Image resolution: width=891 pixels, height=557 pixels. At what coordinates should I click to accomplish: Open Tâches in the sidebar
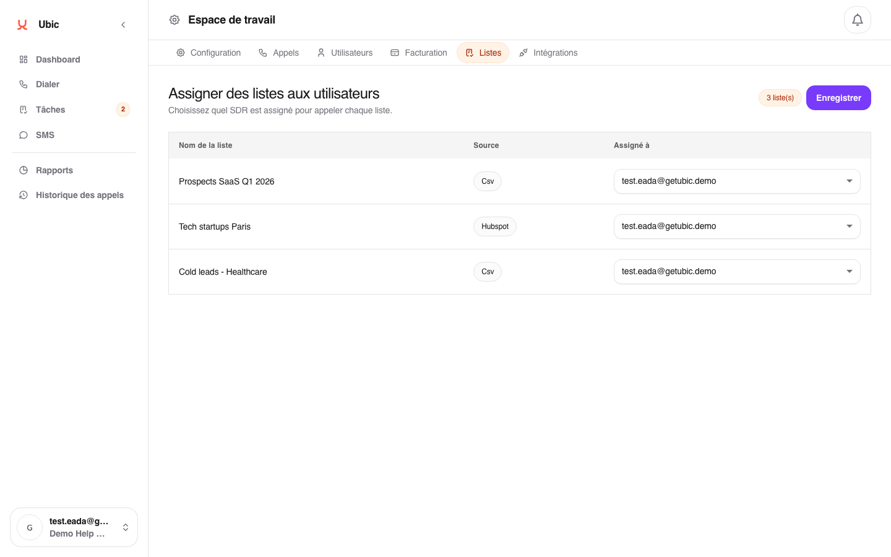click(x=51, y=110)
